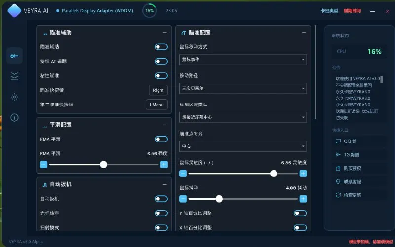
Task: Click the red 模型未加载 status message
Action: point(371,242)
